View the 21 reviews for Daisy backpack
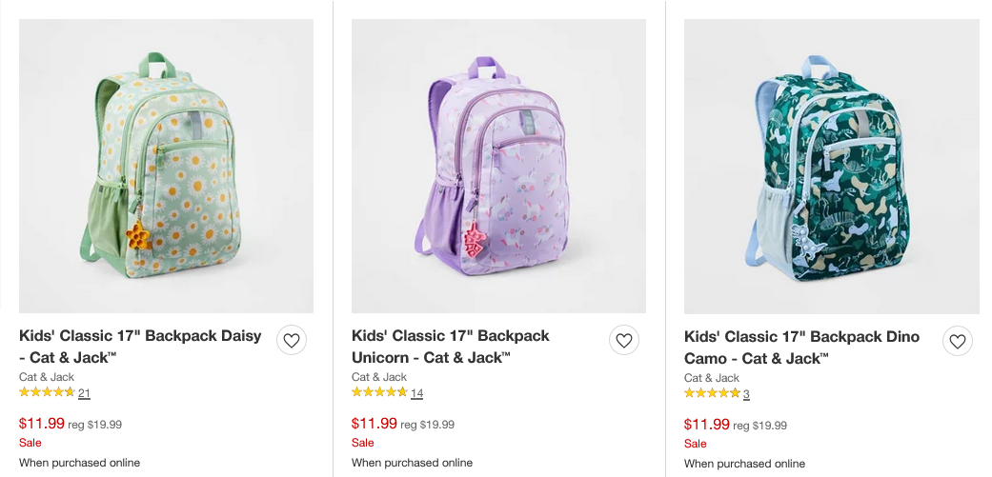 (84, 393)
